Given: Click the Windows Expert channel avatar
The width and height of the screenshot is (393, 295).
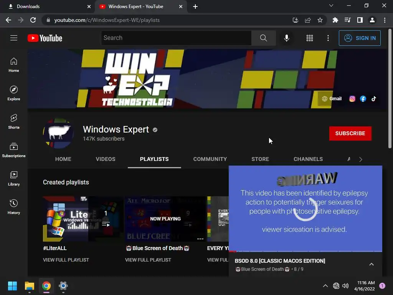Looking at the screenshot, I should (58, 133).
